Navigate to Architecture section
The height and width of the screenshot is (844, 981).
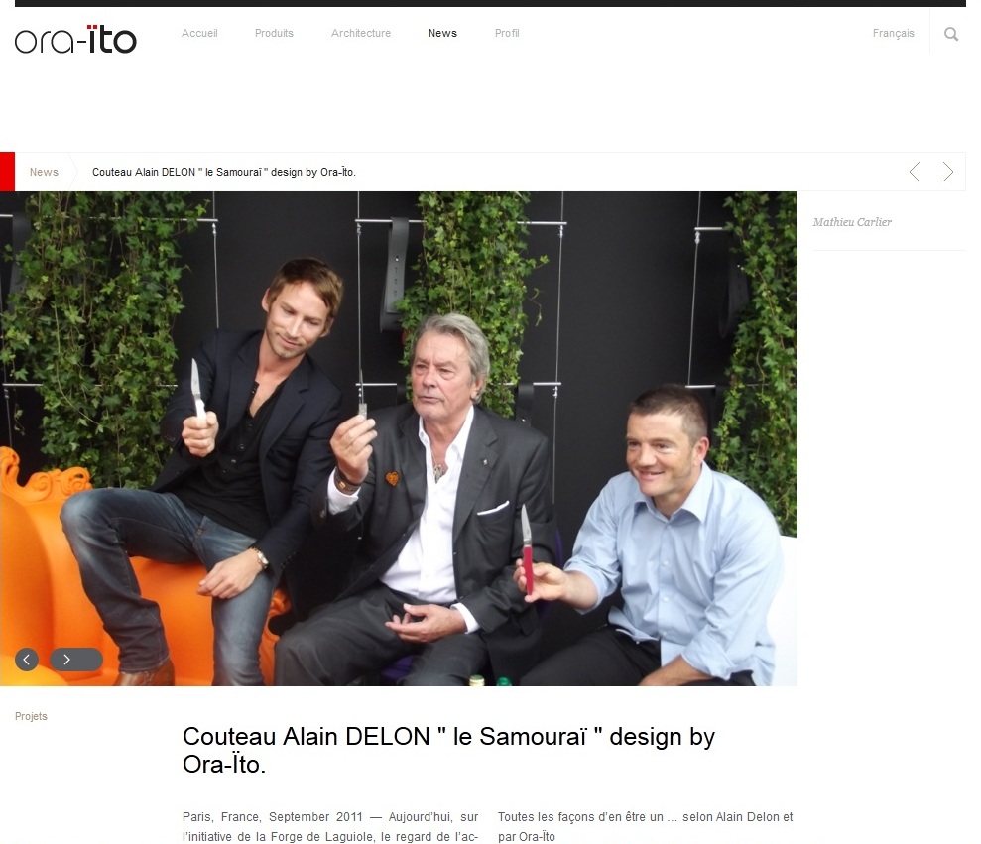click(x=361, y=33)
